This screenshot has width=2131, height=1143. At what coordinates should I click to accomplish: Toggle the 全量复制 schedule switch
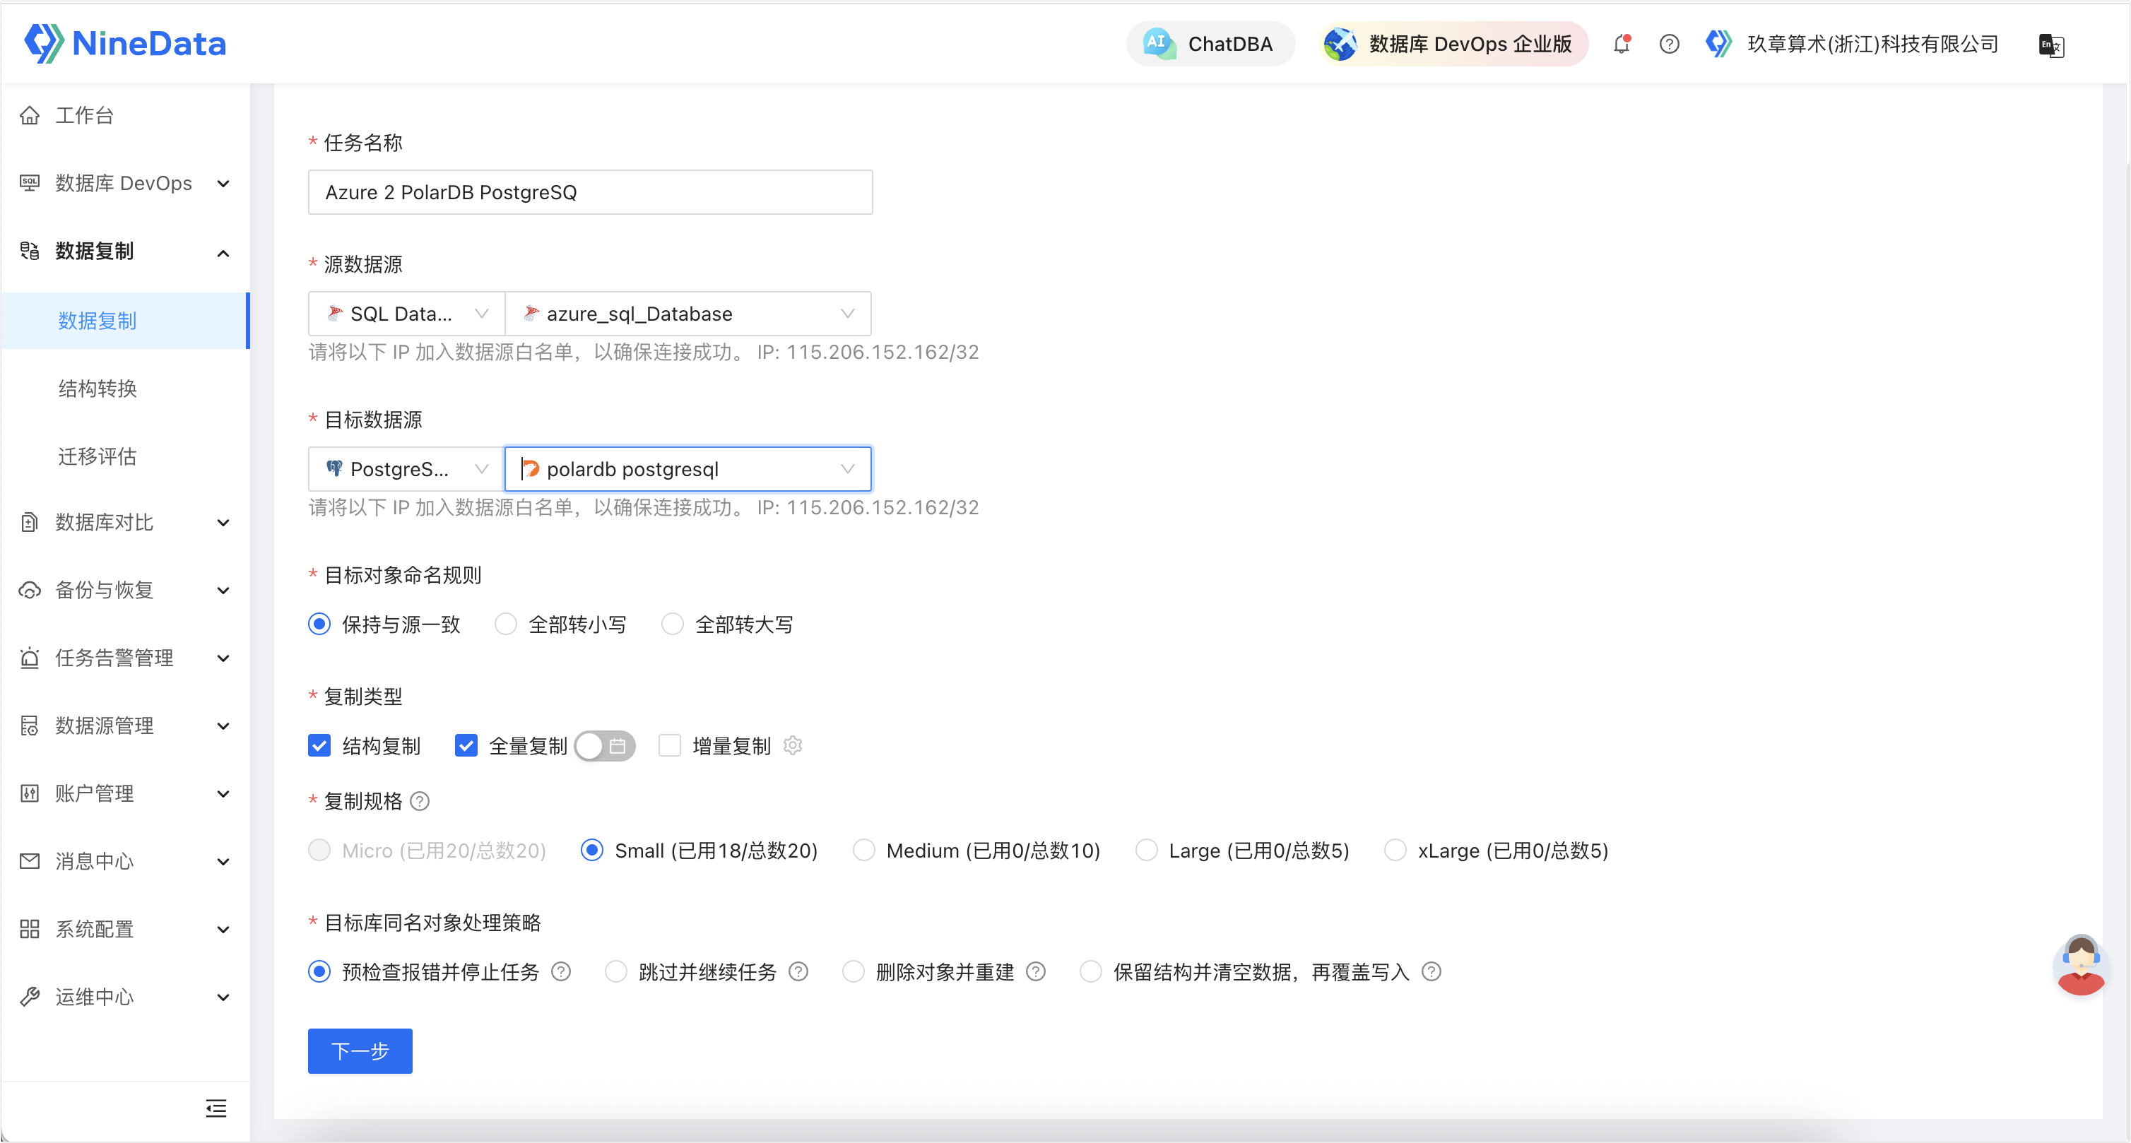[x=605, y=746]
